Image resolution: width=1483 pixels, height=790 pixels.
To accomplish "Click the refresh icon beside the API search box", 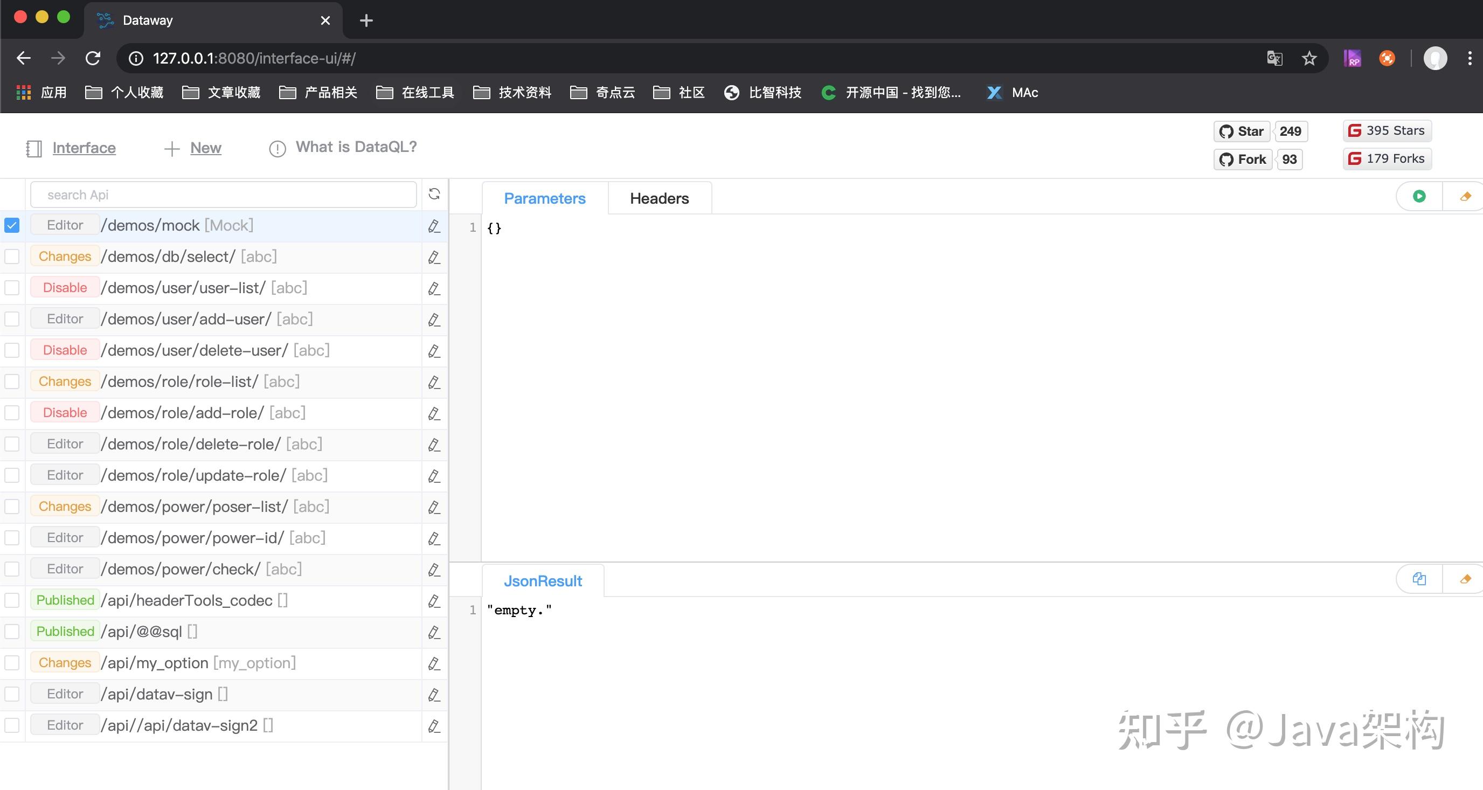I will 434,195.
